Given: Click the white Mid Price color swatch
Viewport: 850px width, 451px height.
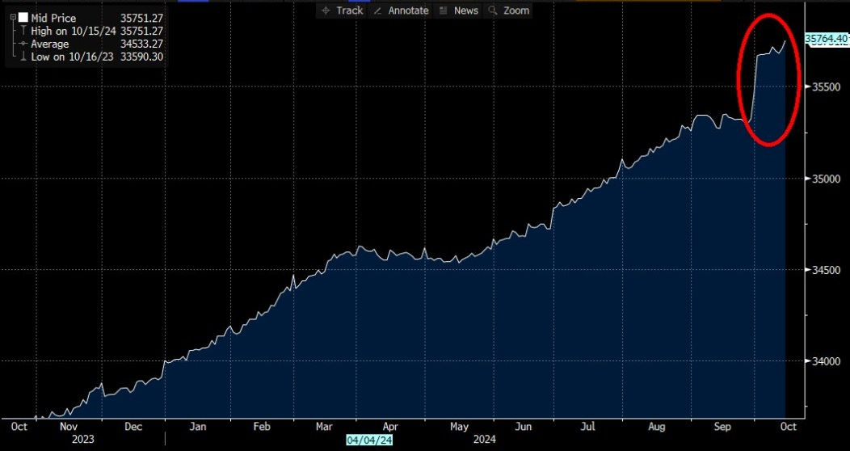Looking at the screenshot, I should (23, 18).
